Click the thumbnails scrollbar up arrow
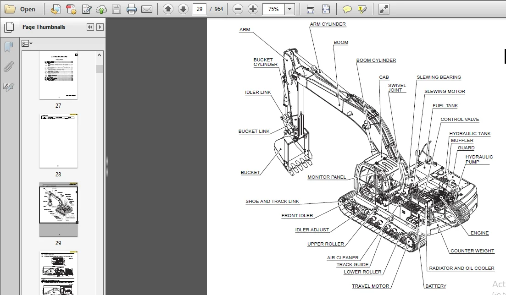This screenshot has height=295, width=506. (x=100, y=55)
